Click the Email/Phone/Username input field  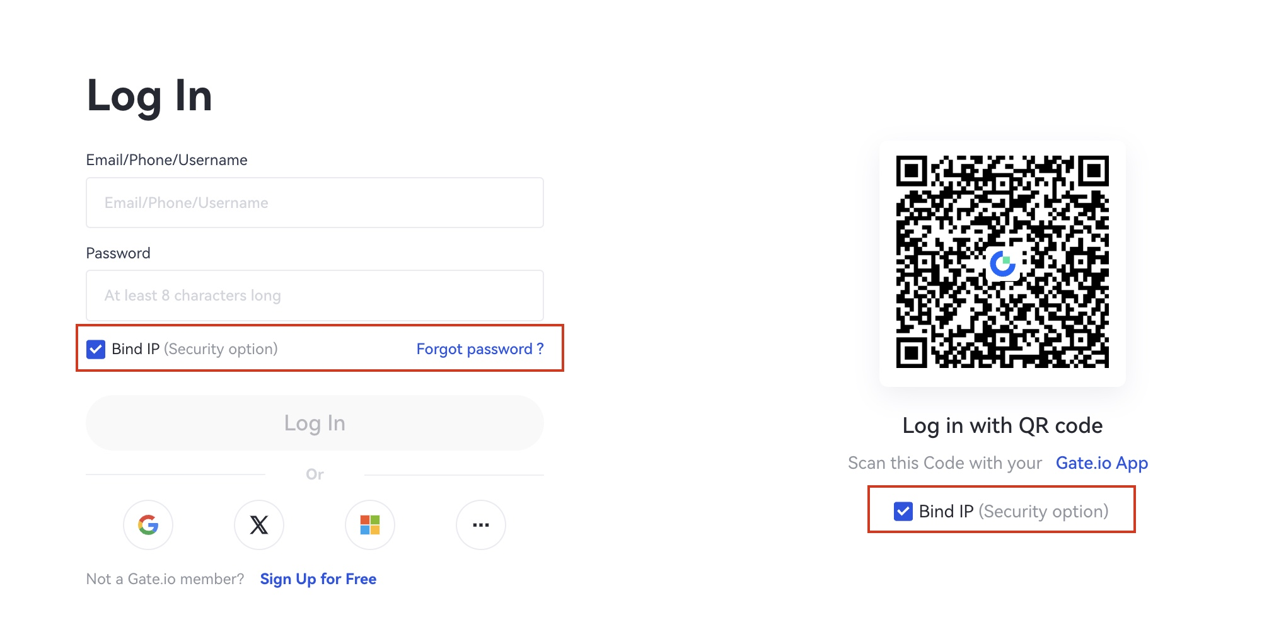(315, 203)
